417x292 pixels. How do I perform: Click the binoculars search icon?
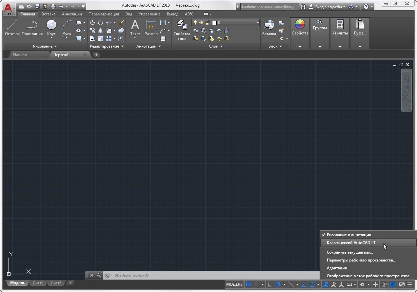tap(303, 7)
